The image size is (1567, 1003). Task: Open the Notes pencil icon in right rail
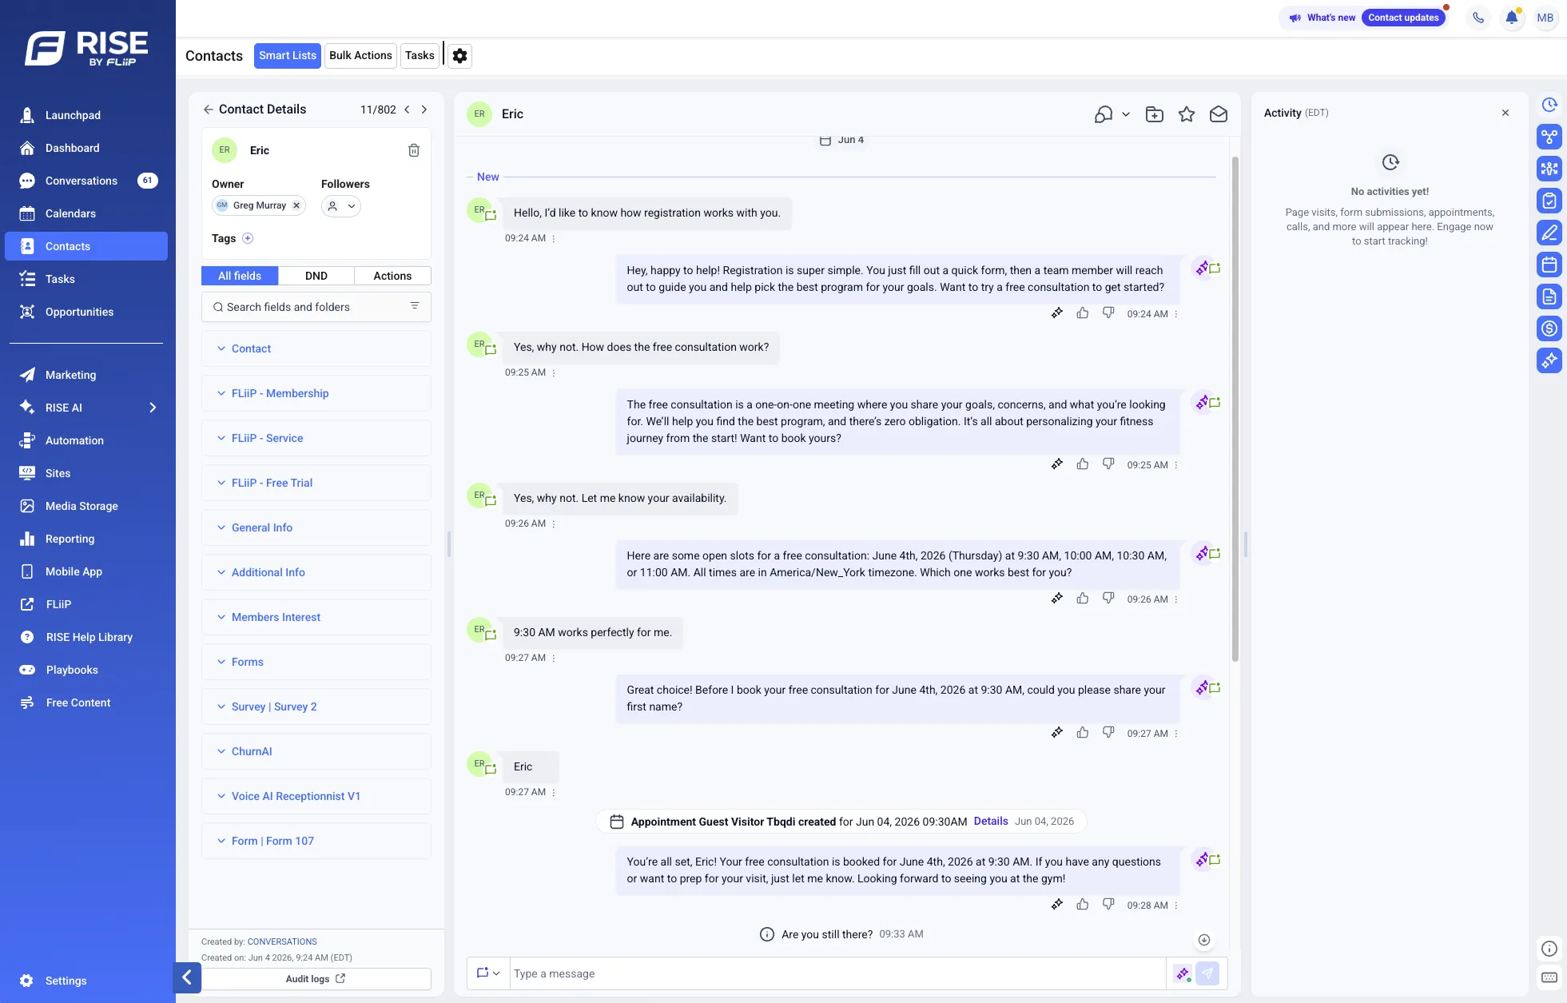coord(1549,233)
